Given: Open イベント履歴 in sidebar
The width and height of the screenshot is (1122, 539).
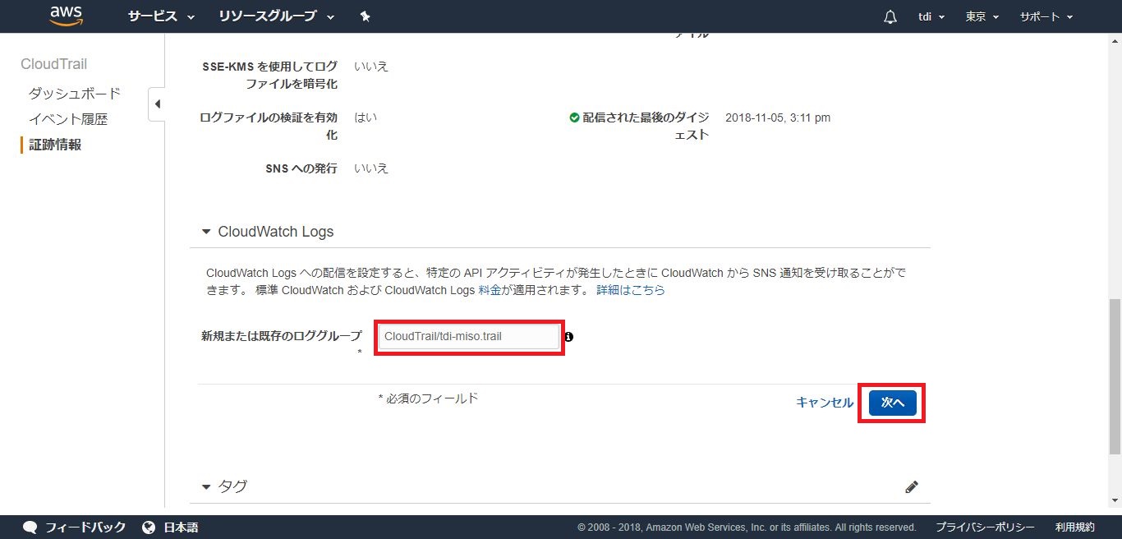Looking at the screenshot, I should (x=68, y=119).
